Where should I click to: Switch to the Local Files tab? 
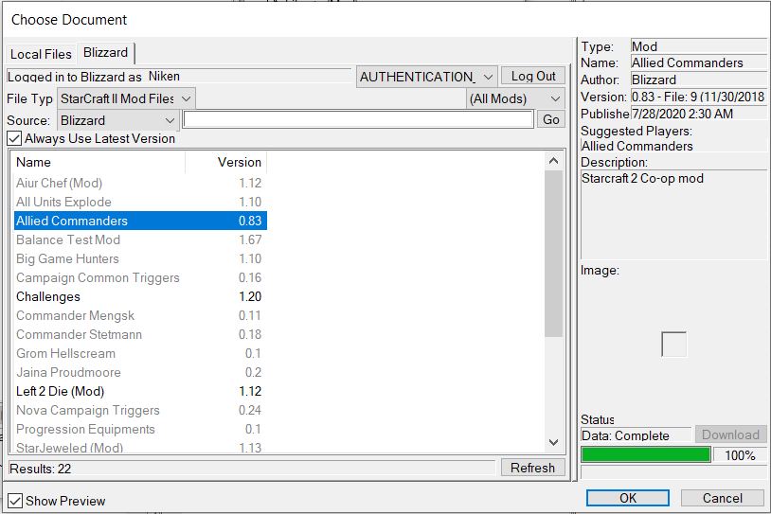[41, 54]
